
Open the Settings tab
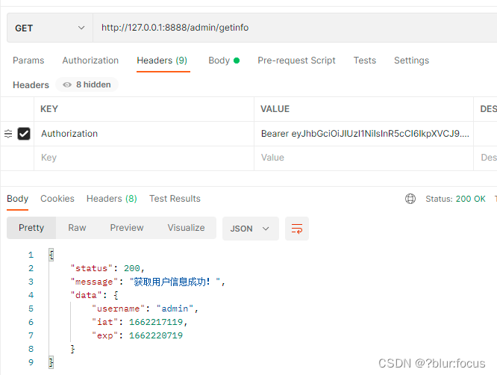click(411, 61)
